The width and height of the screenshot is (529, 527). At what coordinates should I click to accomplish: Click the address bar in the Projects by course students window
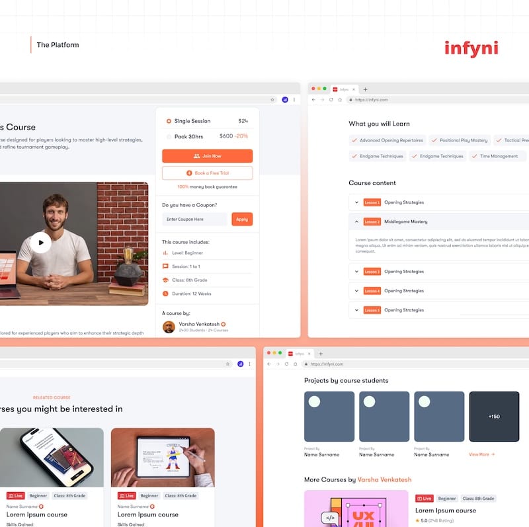point(416,364)
